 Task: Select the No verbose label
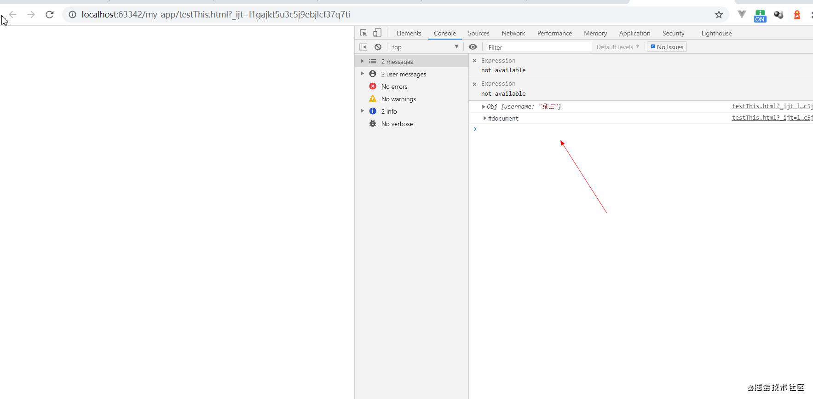point(397,124)
